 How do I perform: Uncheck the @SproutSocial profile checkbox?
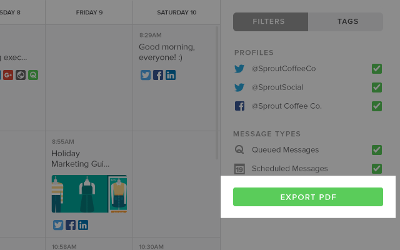pos(377,87)
